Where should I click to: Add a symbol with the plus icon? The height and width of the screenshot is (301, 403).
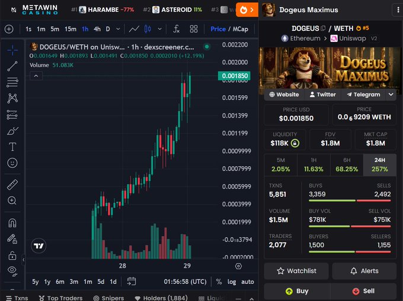point(9,29)
